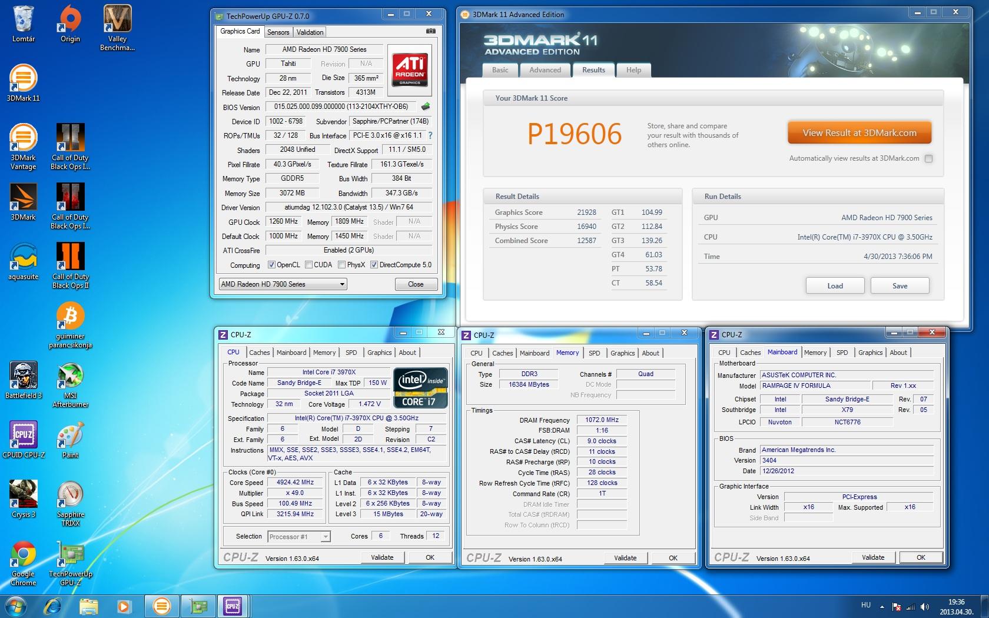
Task: Switch to the Validation tab in GPU-Z
Action: (x=310, y=32)
